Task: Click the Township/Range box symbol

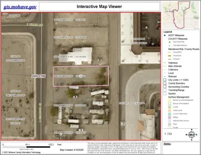Action: coord(165,90)
